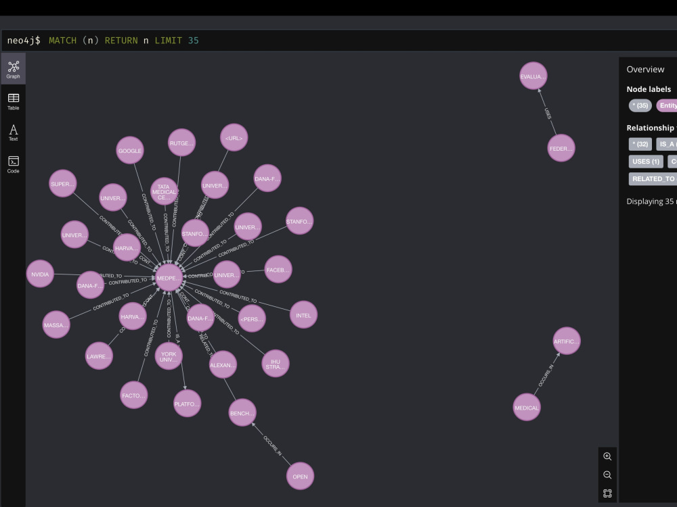The height and width of the screenshot is (507, 677).
Task: Select the OPEN node
Action: coord(300,477)
